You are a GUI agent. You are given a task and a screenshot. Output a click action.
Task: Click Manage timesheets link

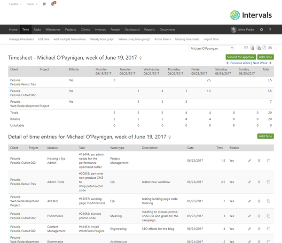tap(22, 39)
